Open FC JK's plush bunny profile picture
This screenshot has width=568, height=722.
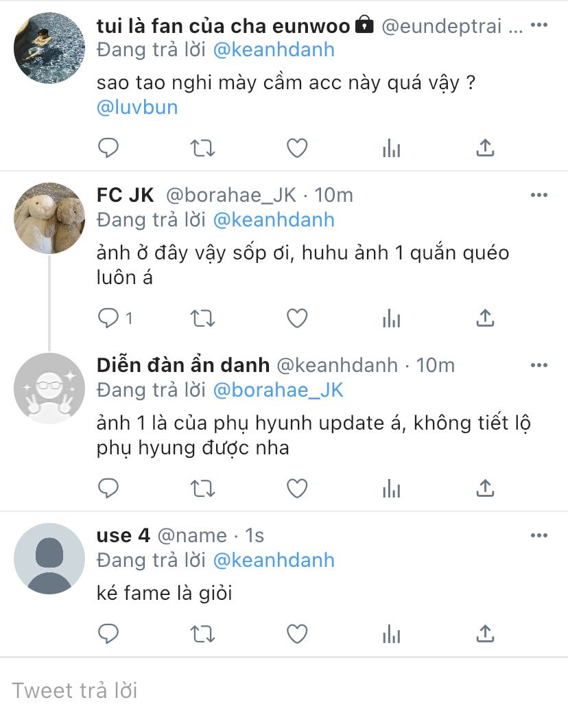[x=49, y=218]
